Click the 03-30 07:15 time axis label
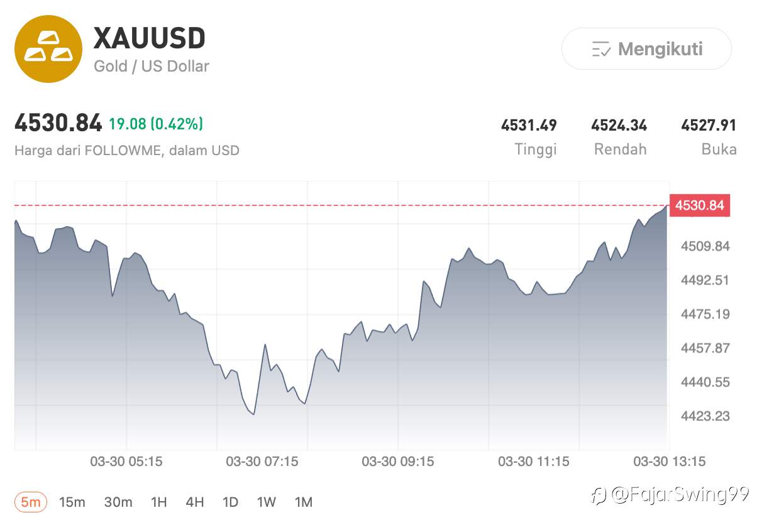 click(x=262, y=462)
